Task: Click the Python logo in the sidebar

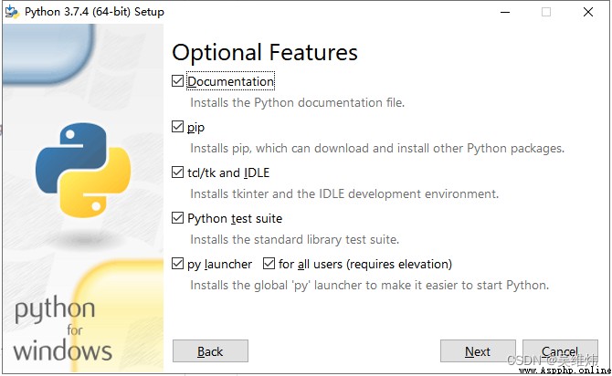Action: [x=83, y=171]
